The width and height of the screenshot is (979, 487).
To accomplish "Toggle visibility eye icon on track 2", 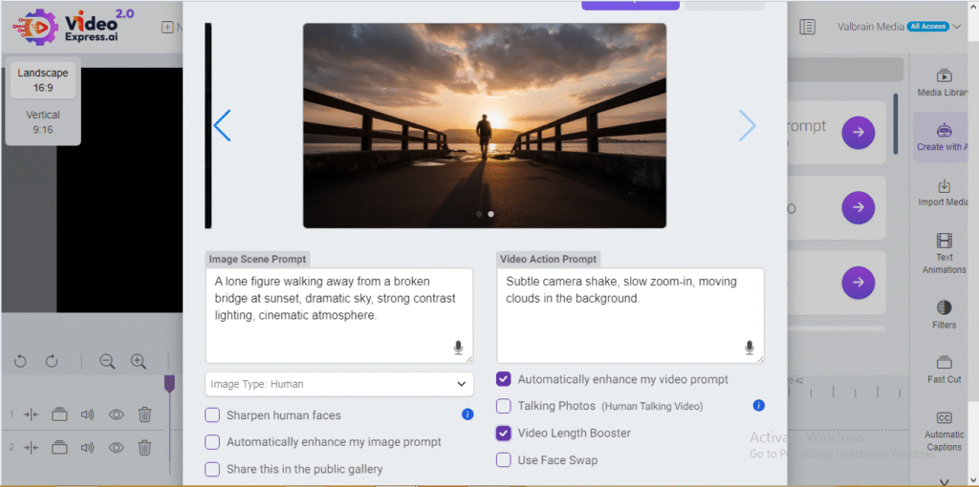I will pos(117,447).
